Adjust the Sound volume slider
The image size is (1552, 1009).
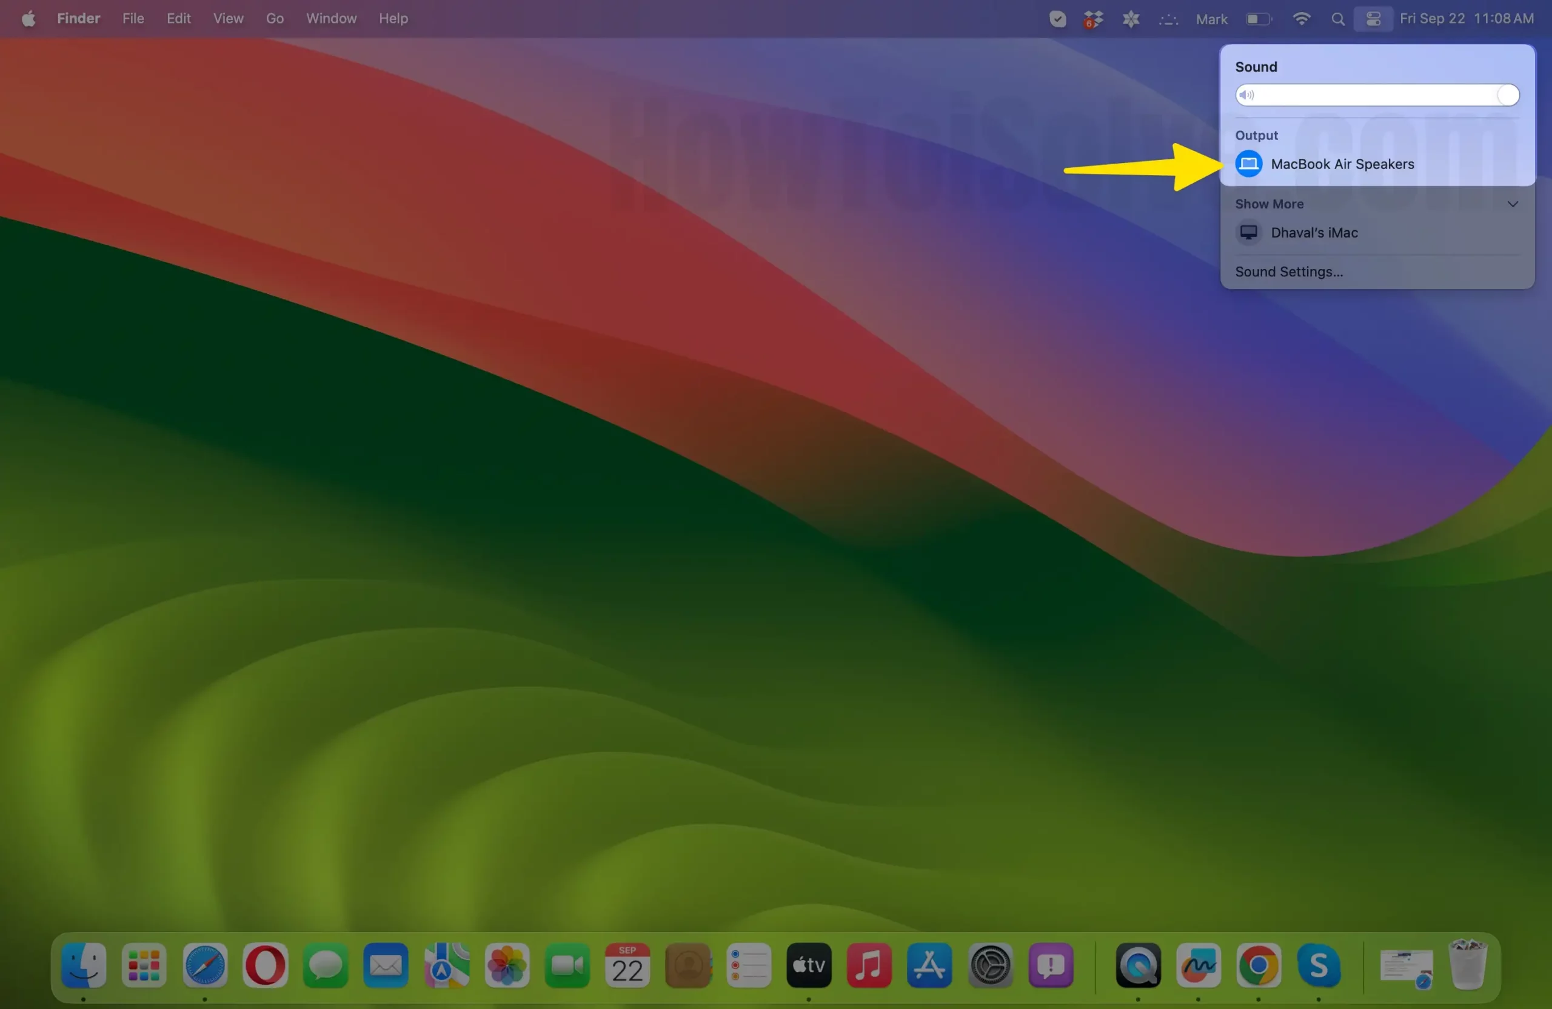coord(1377,95)
